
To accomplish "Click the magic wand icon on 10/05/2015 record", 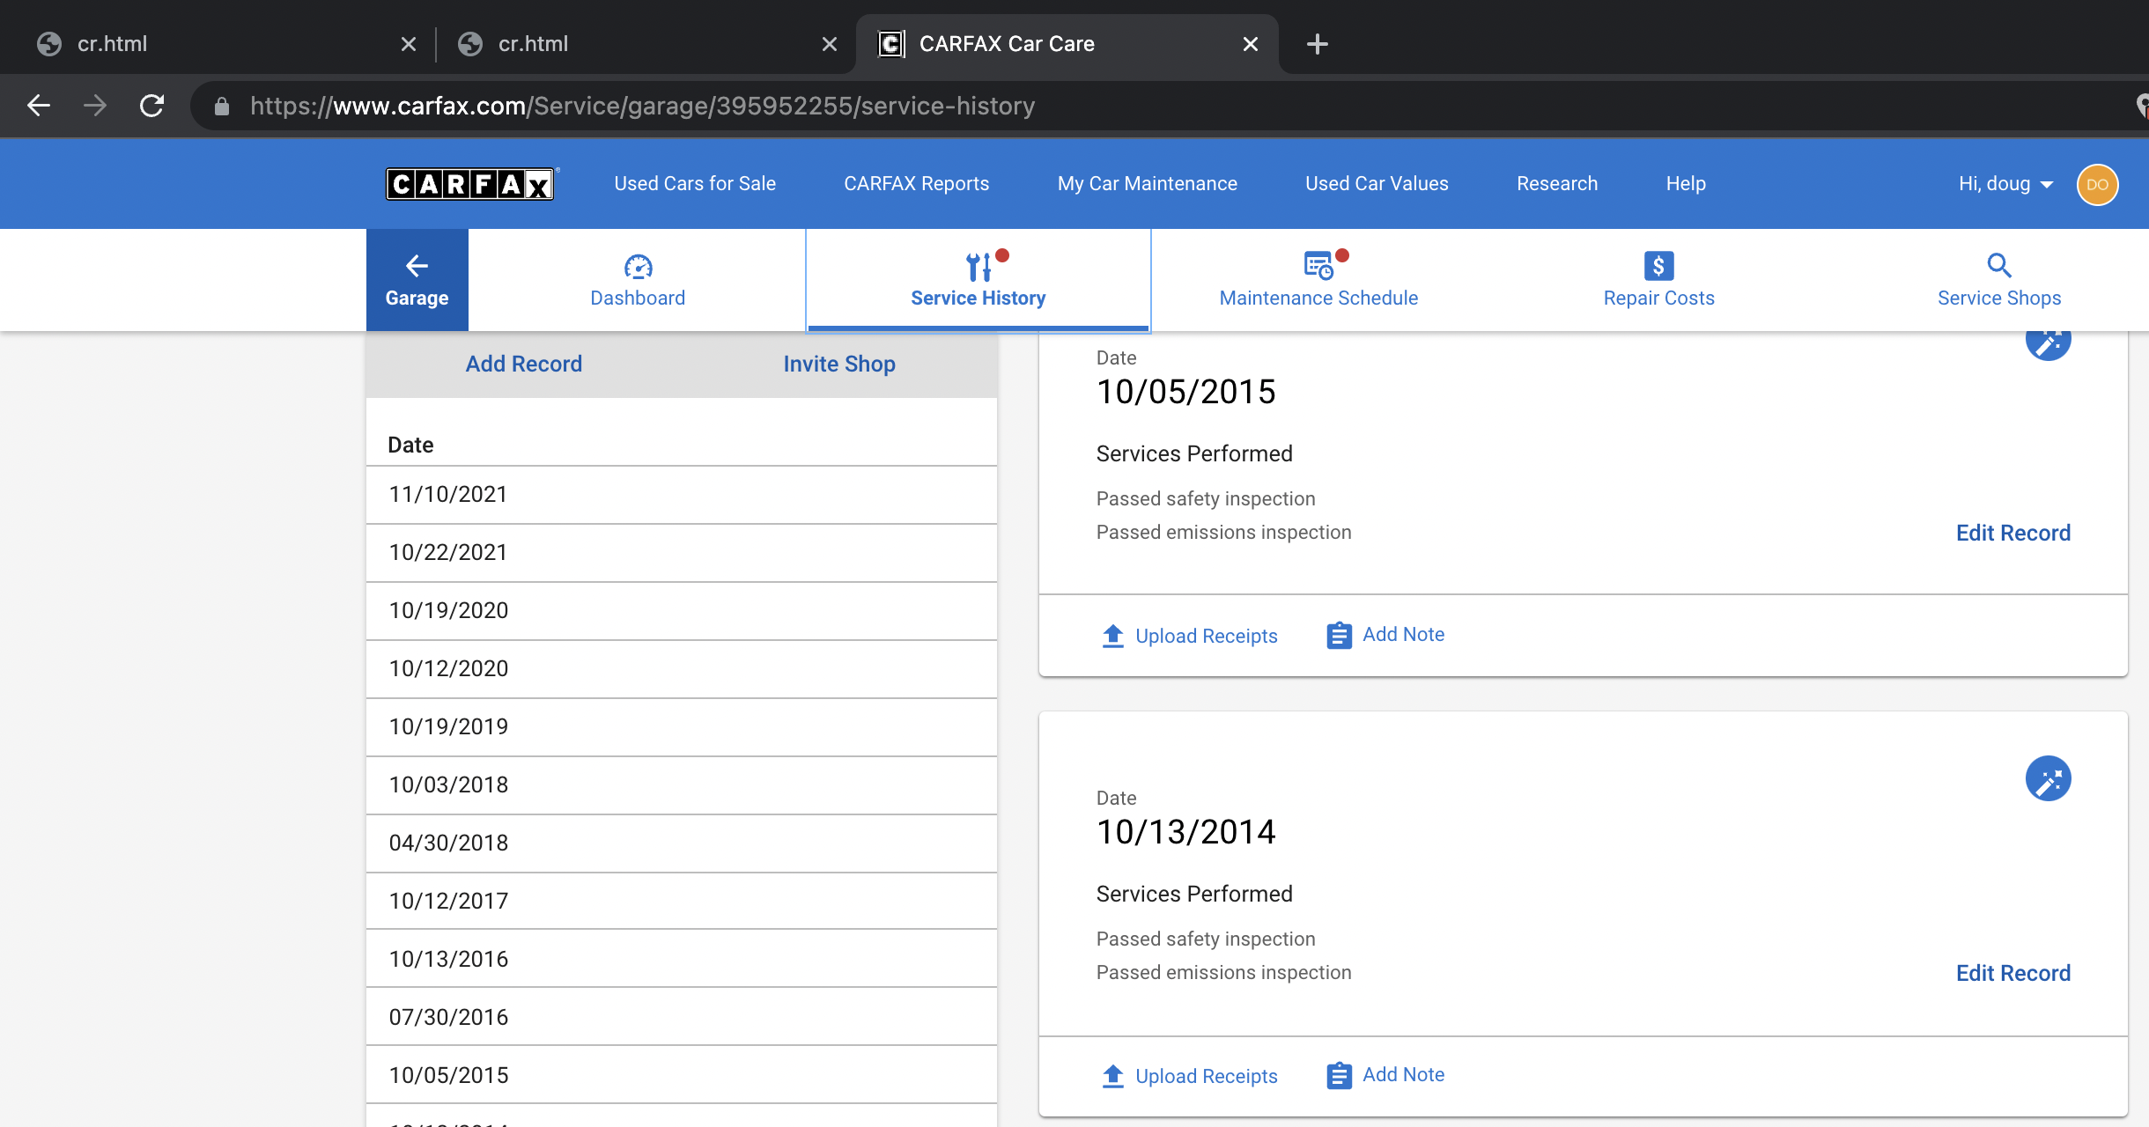I will (x=2048, y=343).
